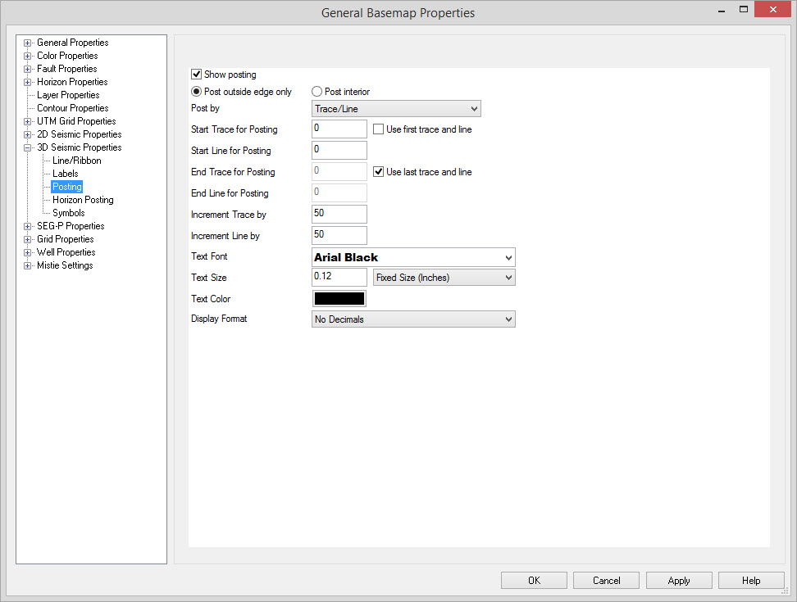The image size is (797, 602).
Task: Click the Apply button
Action: [678, 581]
